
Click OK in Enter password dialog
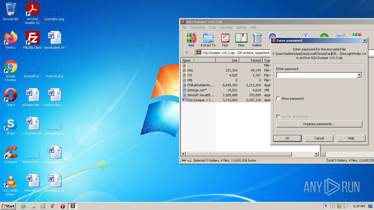tap(287, 138)
